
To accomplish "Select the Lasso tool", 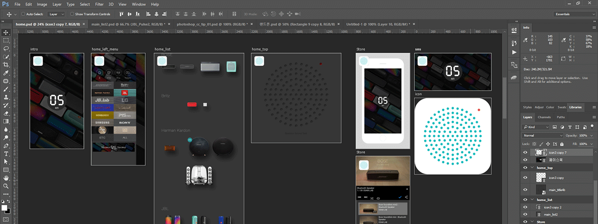I will 6,49.
